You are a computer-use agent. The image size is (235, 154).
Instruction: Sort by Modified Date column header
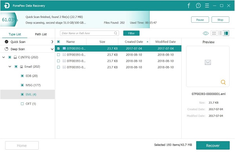click(x=165, y=42)
